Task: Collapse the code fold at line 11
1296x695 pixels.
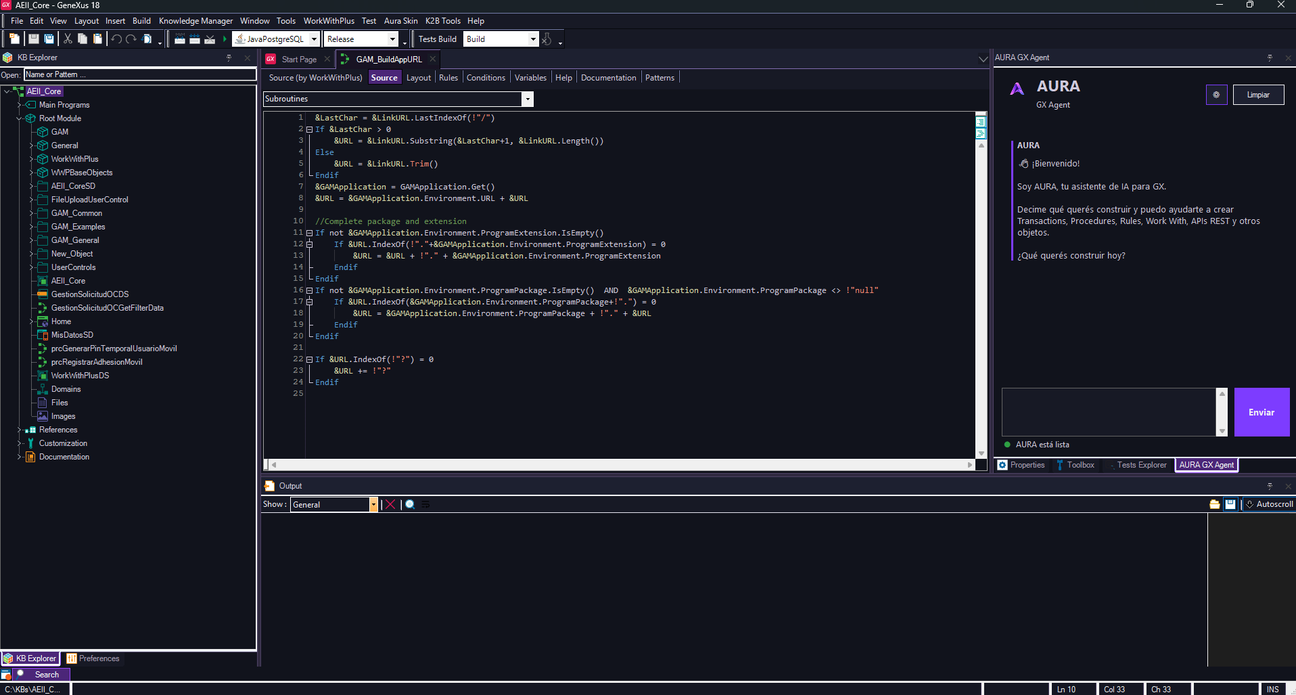Action: (309, 233)
